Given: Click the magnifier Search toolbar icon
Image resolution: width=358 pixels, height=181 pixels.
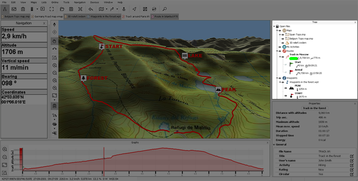Looking at the screenshot, I should (x=165, y=9).
